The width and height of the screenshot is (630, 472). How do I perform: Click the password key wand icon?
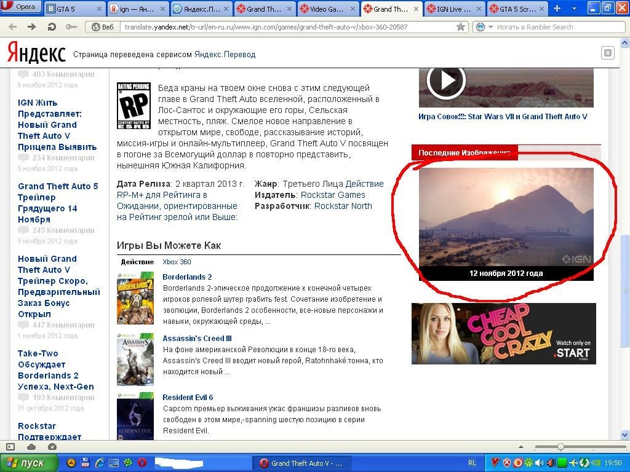[x=71, y=27]
